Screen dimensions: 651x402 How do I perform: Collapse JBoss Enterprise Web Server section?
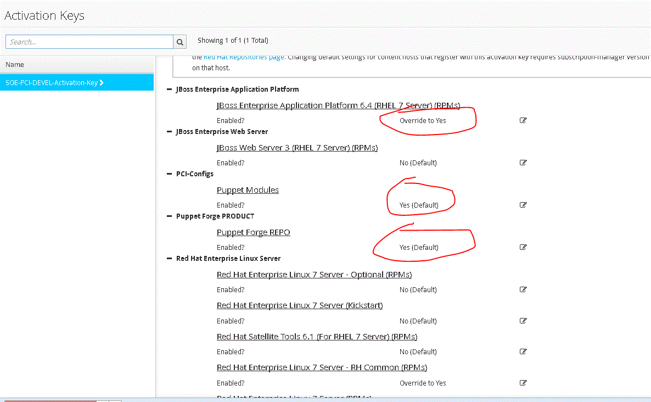(170, 132)
